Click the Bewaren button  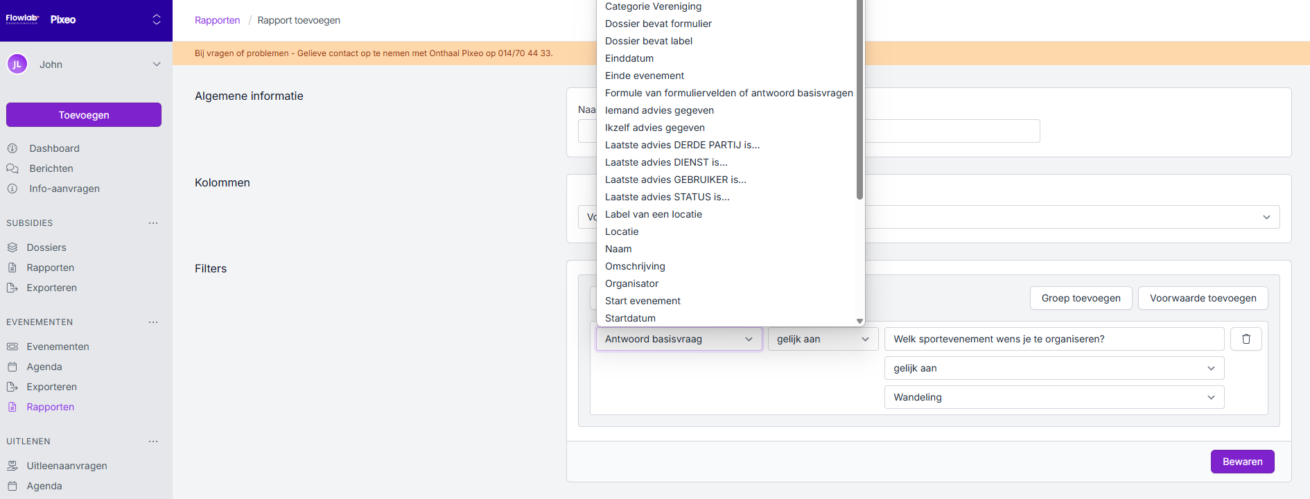1242,462
